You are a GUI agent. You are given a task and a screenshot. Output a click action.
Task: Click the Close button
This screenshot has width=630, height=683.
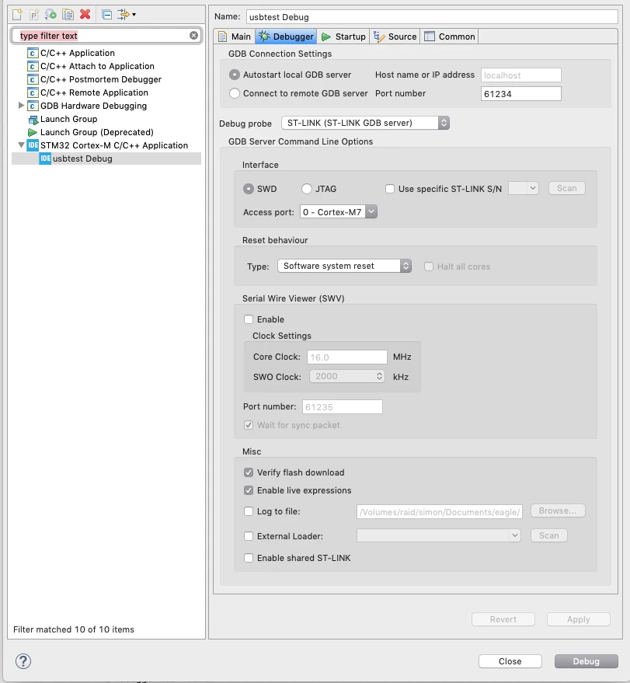510,661
